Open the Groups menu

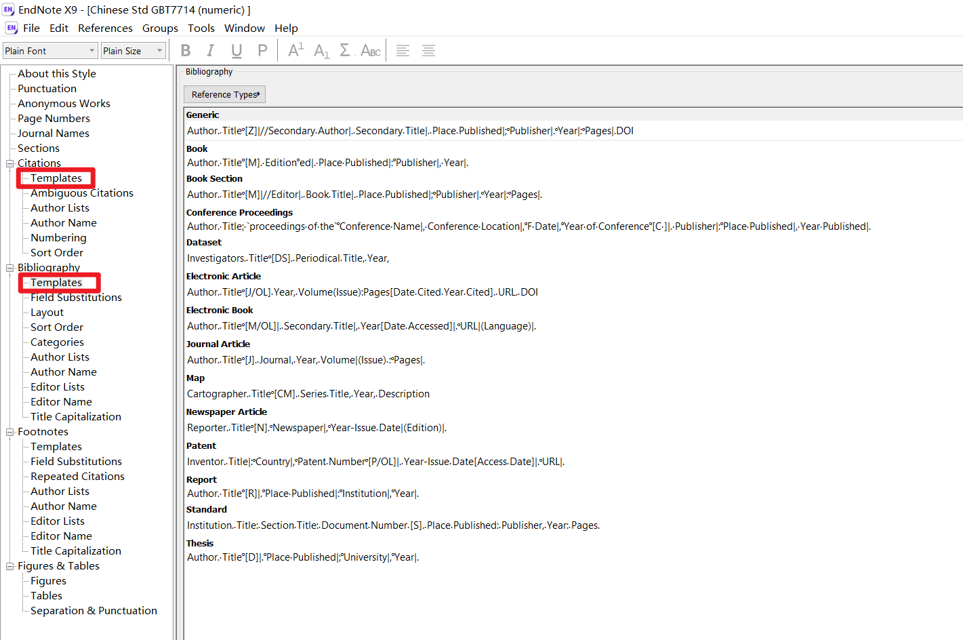click(160, 28)
